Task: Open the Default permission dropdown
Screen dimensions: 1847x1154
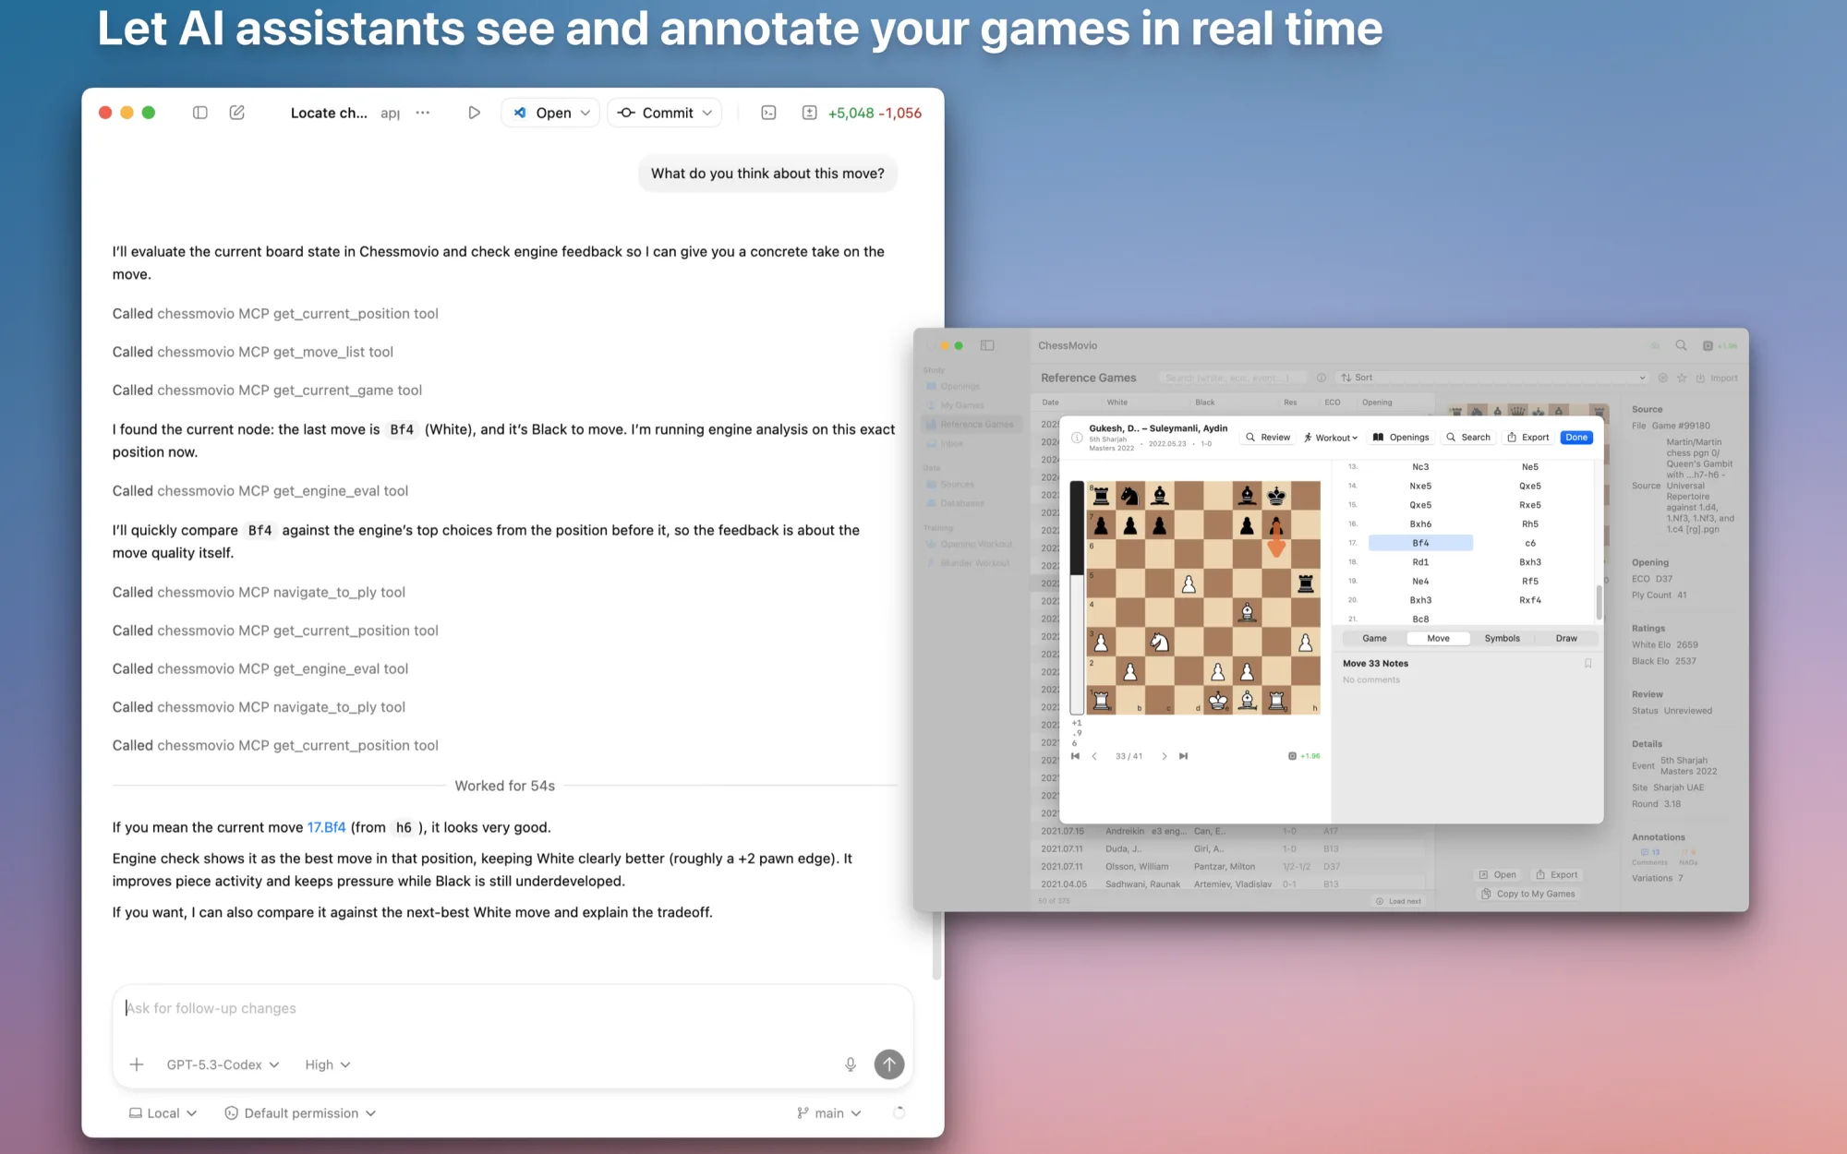Action: (x=300, y=1113)
